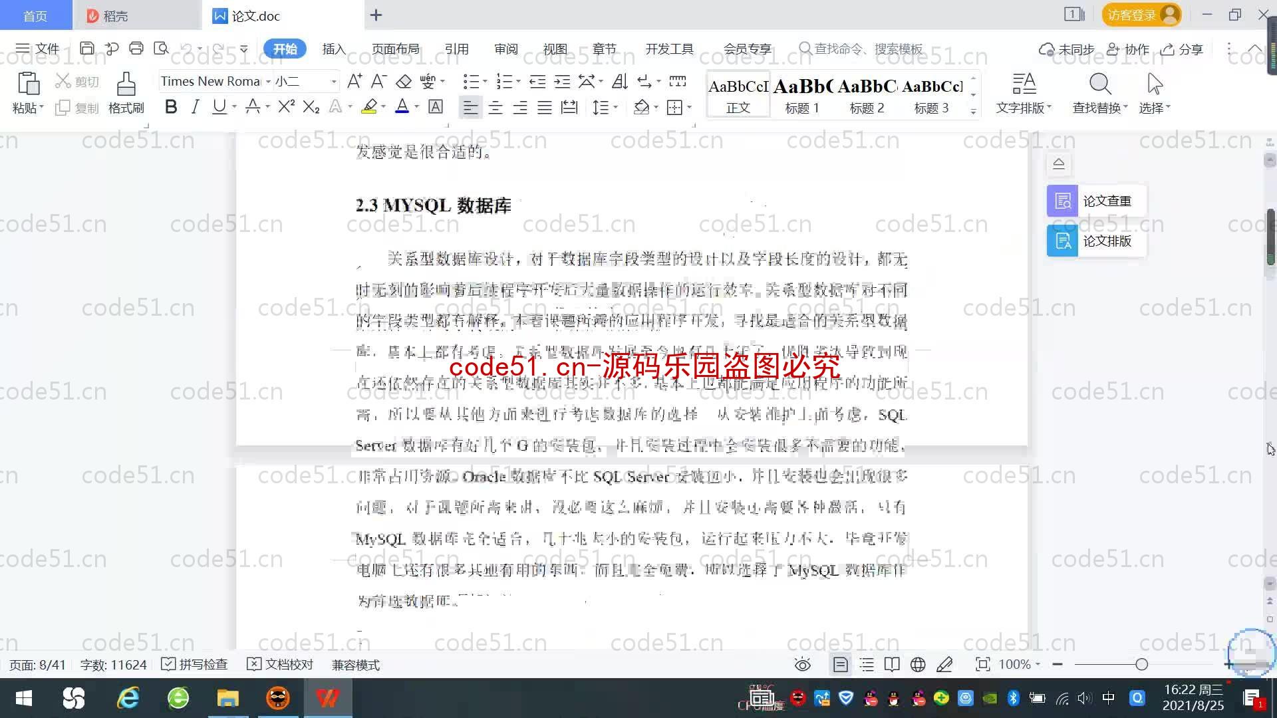Click the 论文查重 button
The image size is (1277, 718).
click(1096, 201)
